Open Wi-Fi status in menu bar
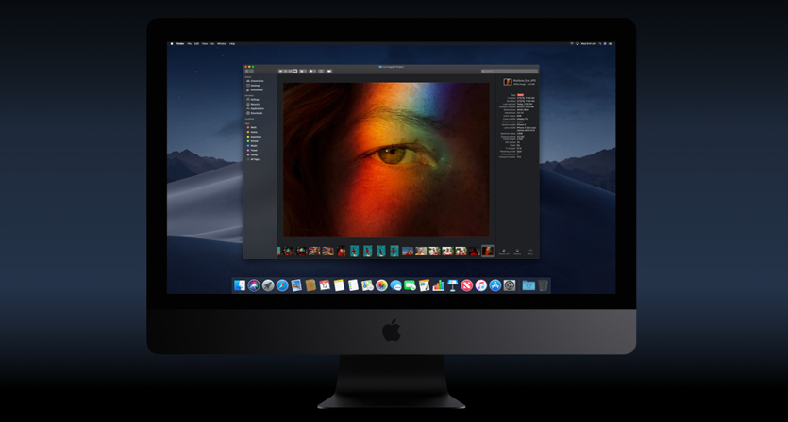Viewport: 788px width, 422px height. click(x=571, y=43)
